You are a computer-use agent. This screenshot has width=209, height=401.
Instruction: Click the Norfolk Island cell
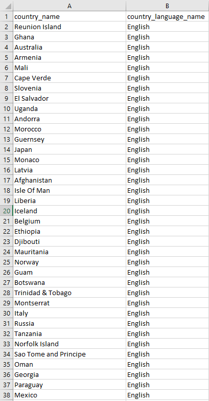tap(69, 344)
